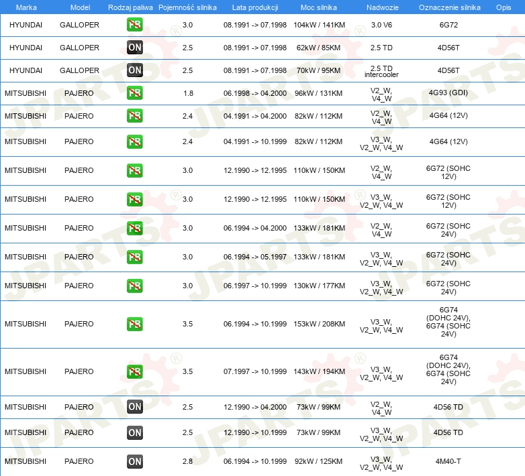
Task: Select the 04.1991 -> 04.2000 date cell
Action: coord(255,116)
